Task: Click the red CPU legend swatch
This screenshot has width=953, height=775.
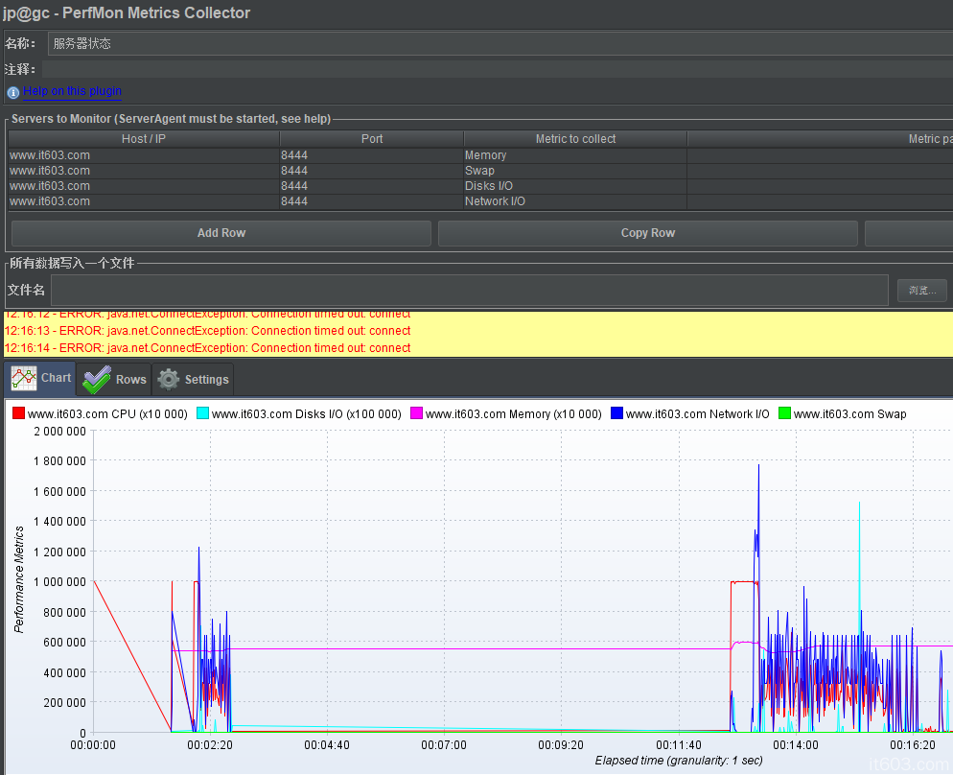Action: pos(18,413)
